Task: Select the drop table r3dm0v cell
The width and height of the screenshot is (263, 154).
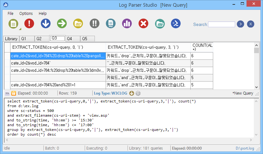Action: 58,71
